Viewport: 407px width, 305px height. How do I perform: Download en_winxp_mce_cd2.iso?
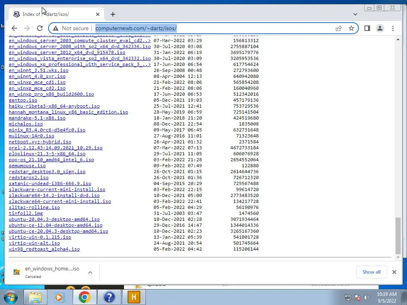[x=37, y=88]
